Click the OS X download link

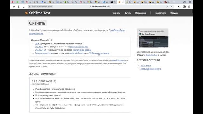click(x=37, y=44)
